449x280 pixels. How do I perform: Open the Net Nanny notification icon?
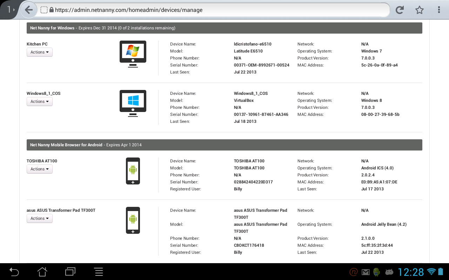(353, 272)
